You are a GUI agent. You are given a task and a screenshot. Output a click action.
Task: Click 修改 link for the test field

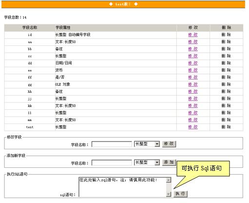(193, 127)
